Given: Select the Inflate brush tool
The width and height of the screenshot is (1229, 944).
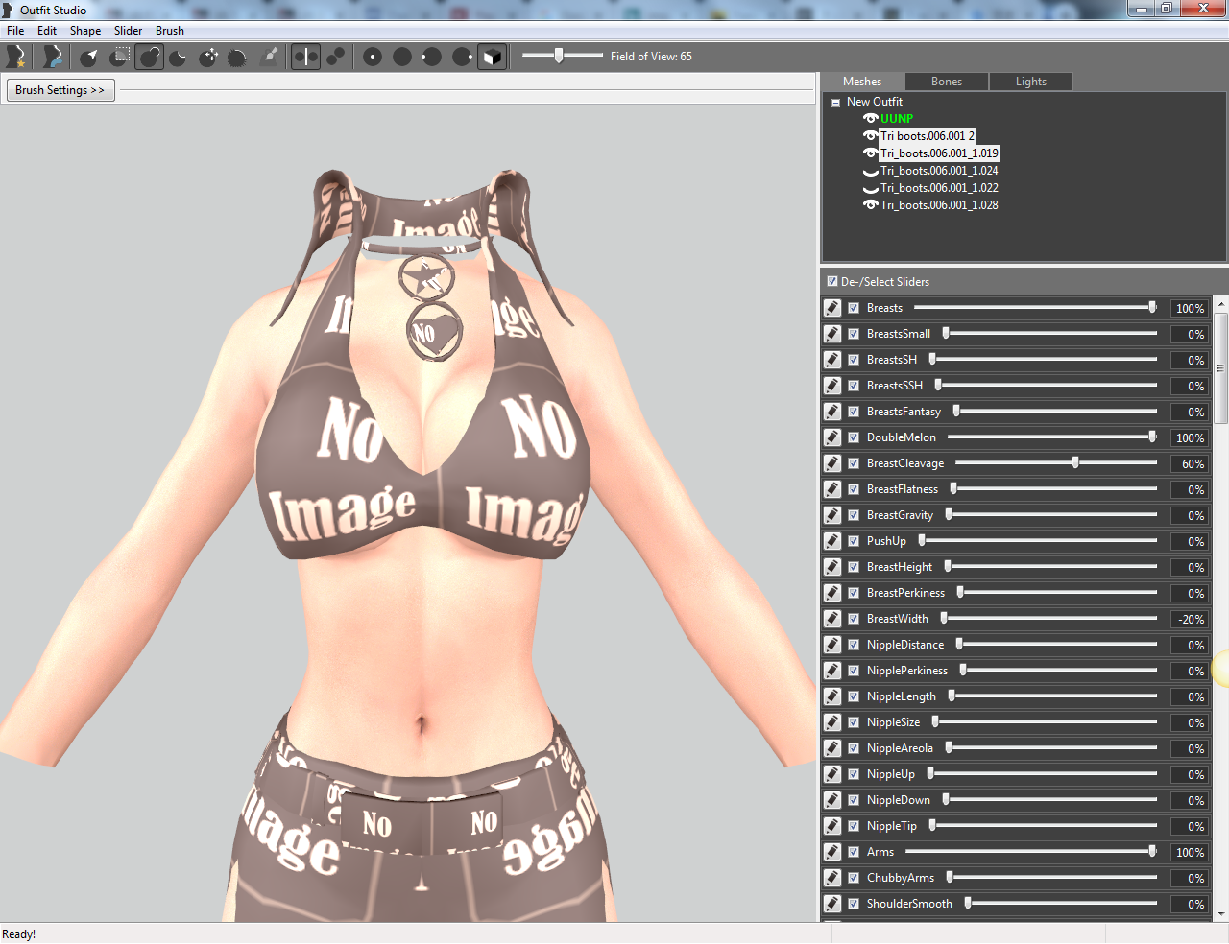Looking at the screenshot, I should (x=150, y=57).
